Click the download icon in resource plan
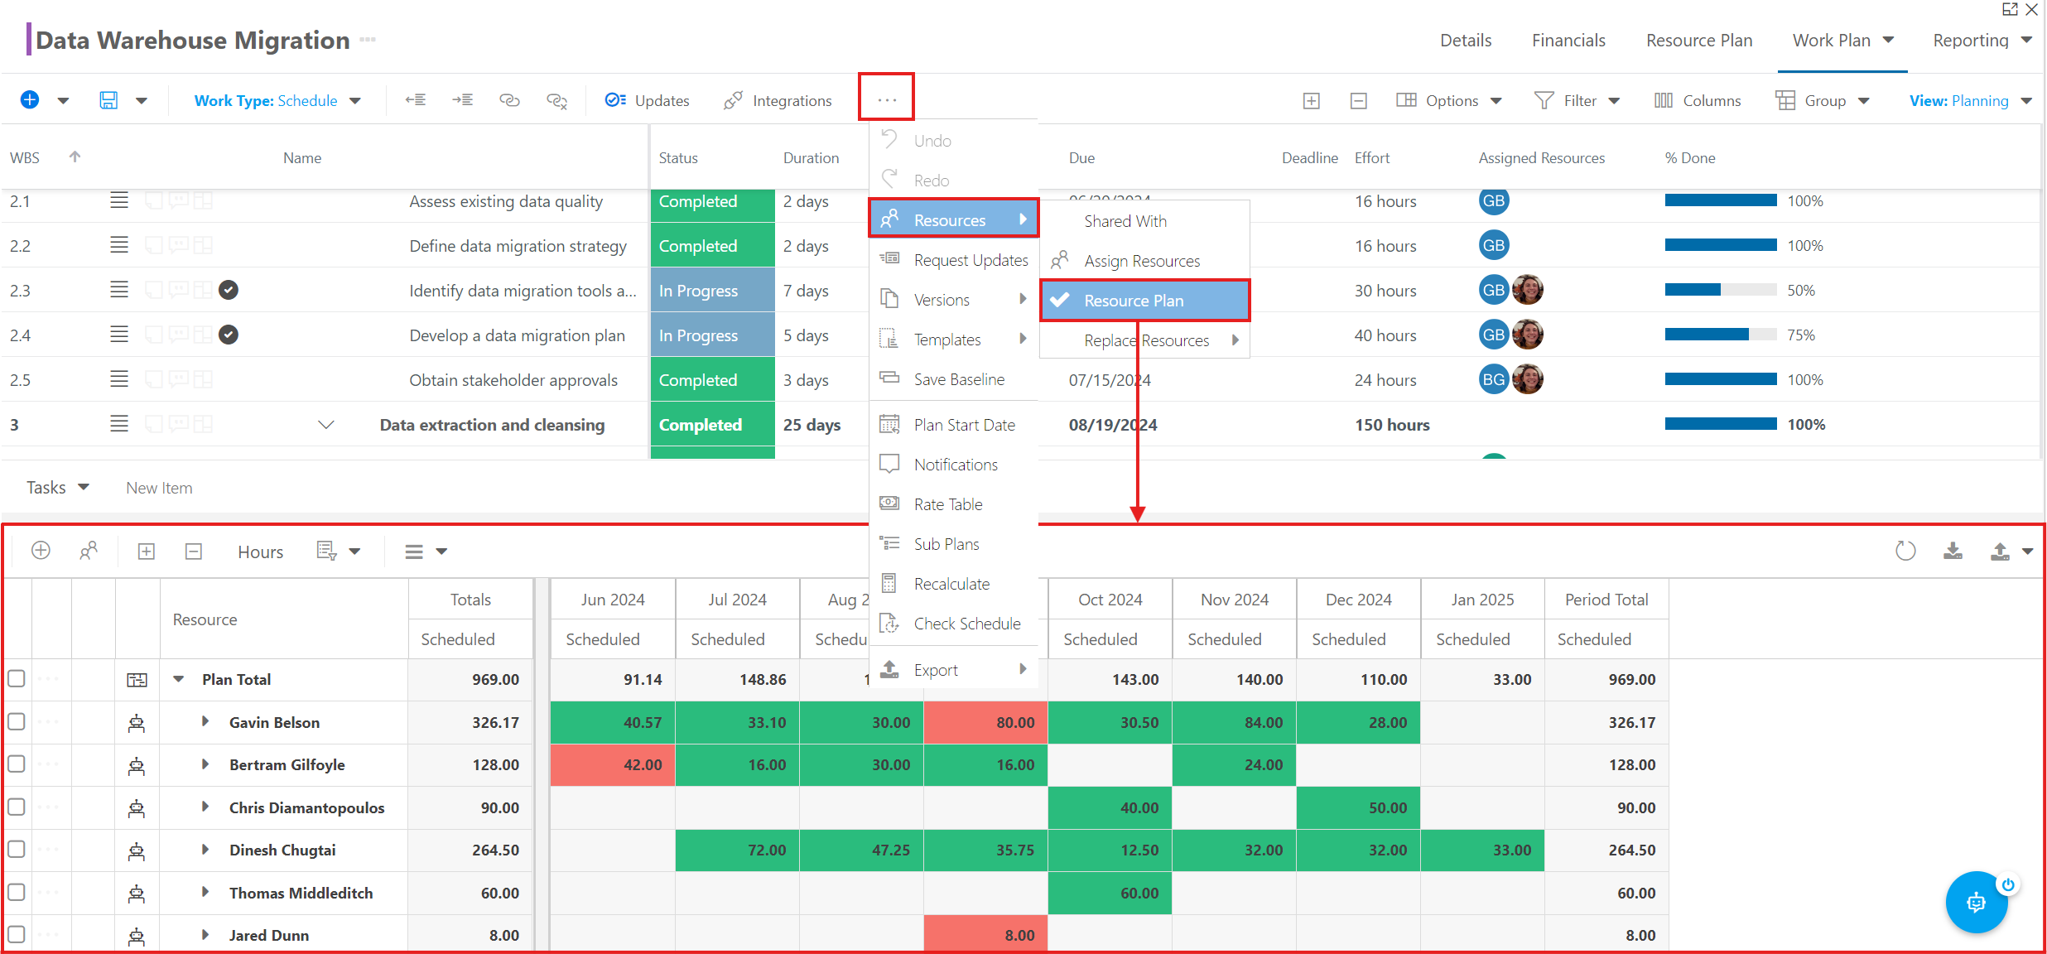 tap(1953, 551)
